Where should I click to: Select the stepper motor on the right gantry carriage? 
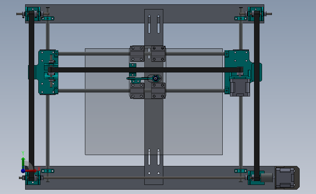pos(240,87)
